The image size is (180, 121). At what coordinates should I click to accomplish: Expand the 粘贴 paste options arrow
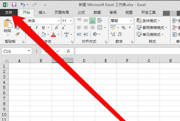(8, 35)
